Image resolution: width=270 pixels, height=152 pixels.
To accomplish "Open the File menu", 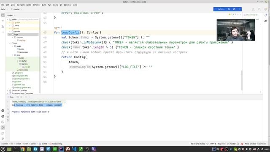I will pos(2,5).
